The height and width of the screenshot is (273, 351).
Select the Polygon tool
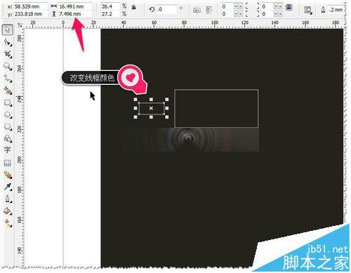tap(8, 126)
